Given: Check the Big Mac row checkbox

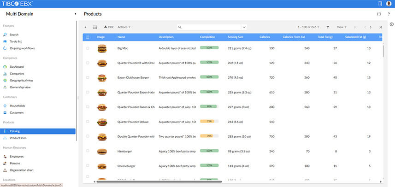Looking at the screenshot, I should (88, 48).
